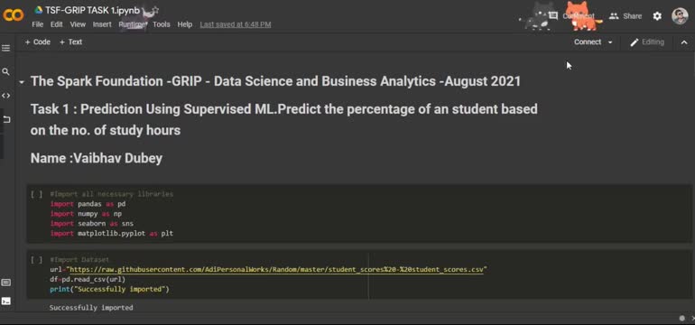Image resolution: width=695 pixels, height=325 pixels.
Task: Open the Connect dropdown arrow
Action: 610,42
